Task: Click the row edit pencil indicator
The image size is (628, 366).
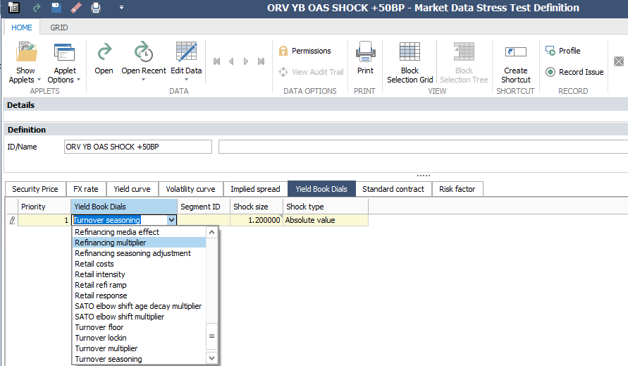Action: pos(12,220)
